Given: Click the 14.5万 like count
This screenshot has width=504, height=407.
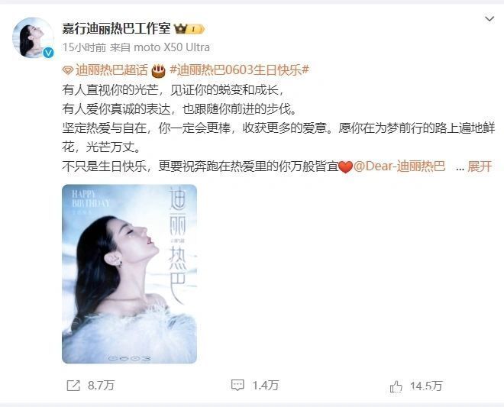Looking at the screenshot, I should [427, 386].
